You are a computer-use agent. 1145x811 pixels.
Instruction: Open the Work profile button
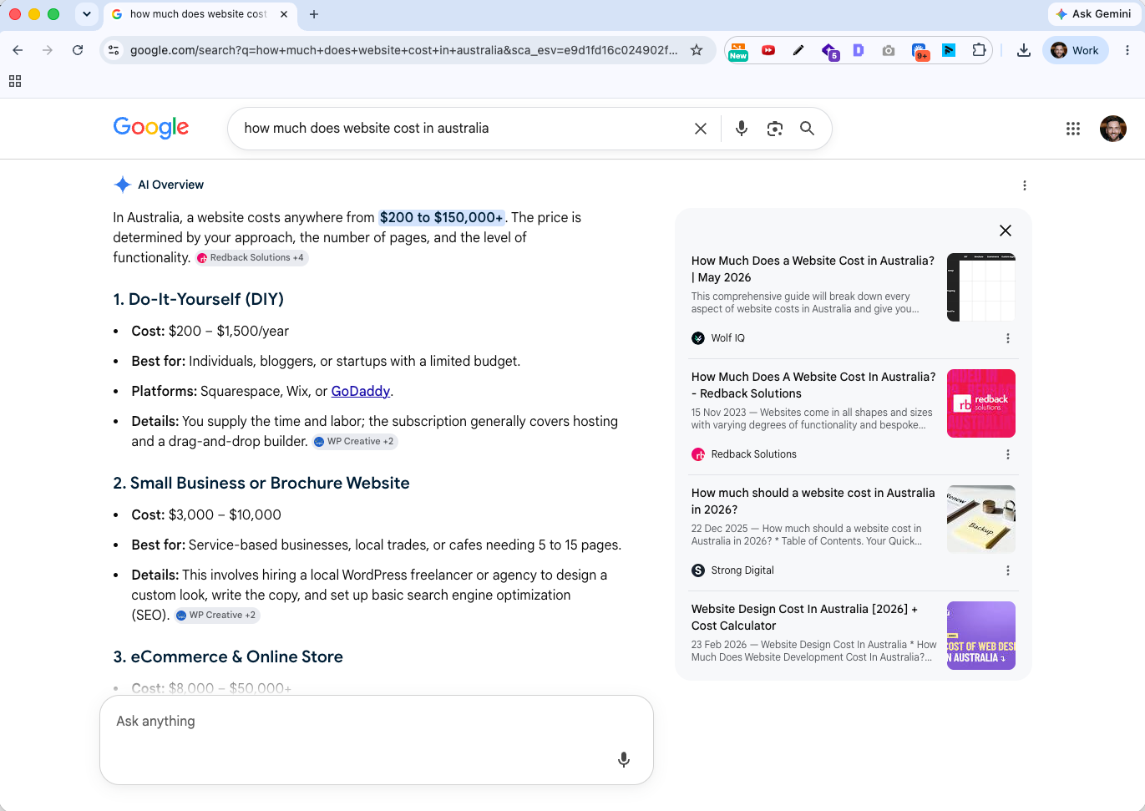[1076, 50]
